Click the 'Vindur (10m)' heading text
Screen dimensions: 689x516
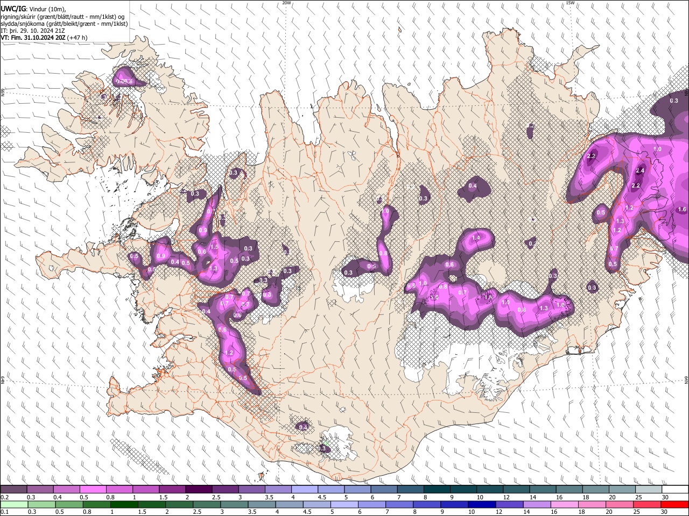pyautogui.click(x=47, y=9)
